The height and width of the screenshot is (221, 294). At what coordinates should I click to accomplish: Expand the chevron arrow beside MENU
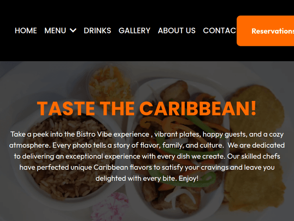[73, 30]
